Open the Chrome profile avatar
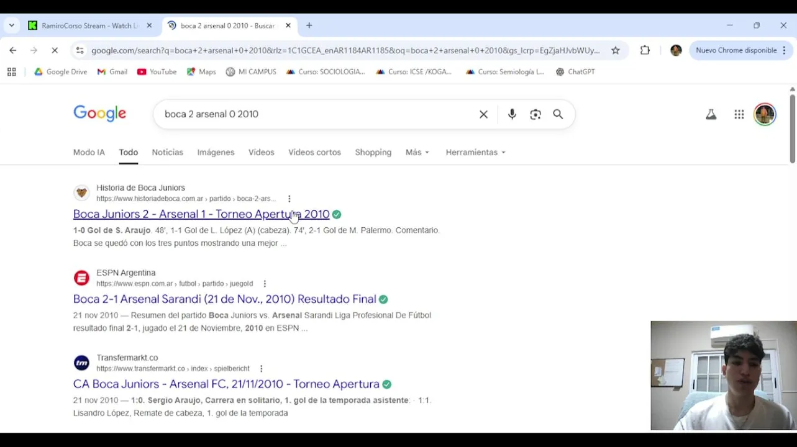Image resolution: width=797 pixels, height=447 pixels. [676, 50]
